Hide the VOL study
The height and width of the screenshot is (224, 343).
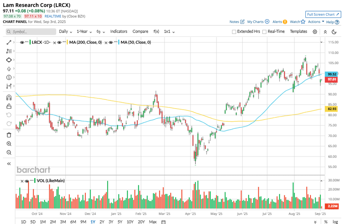27,181
